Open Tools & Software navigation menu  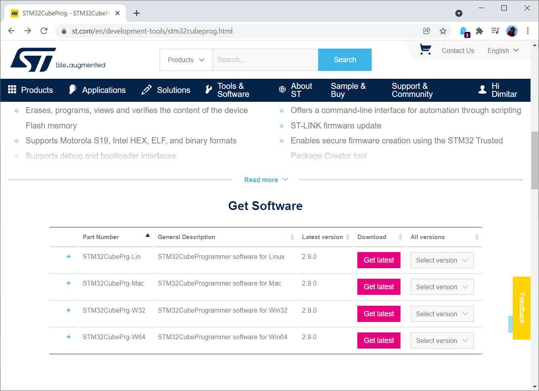(227, 90)
